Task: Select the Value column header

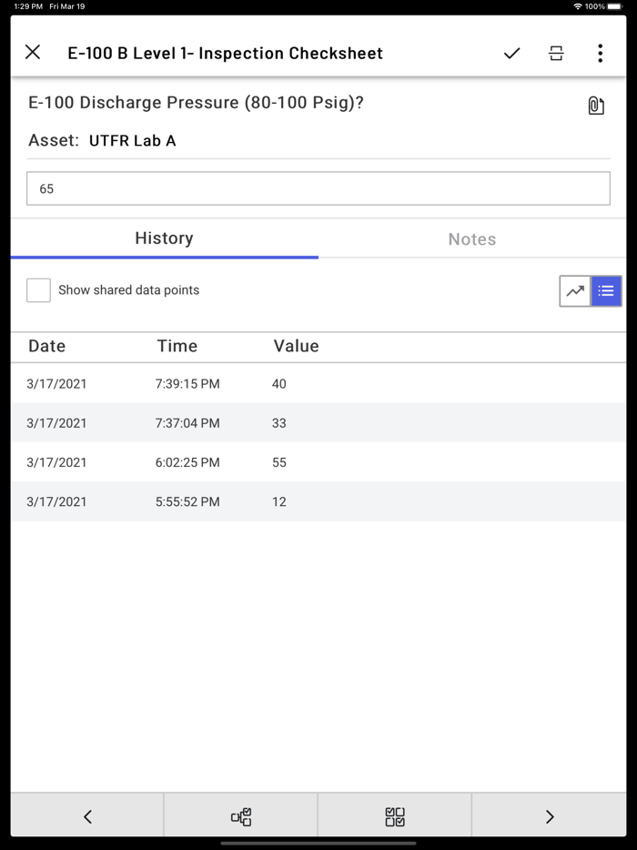Action: click(x=296, y=346)
